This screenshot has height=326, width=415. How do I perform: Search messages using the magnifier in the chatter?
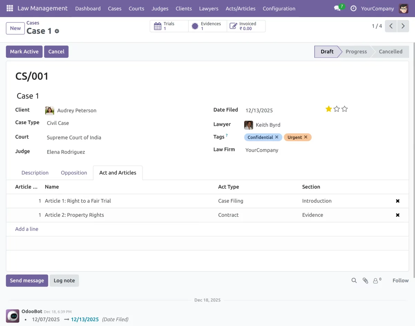tap(354, 280)
